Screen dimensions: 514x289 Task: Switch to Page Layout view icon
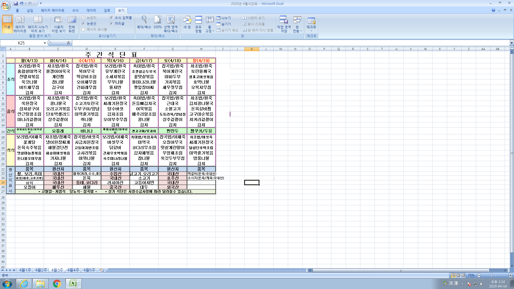(20, 24)
